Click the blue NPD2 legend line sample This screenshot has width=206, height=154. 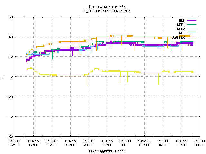click(192, 29)
